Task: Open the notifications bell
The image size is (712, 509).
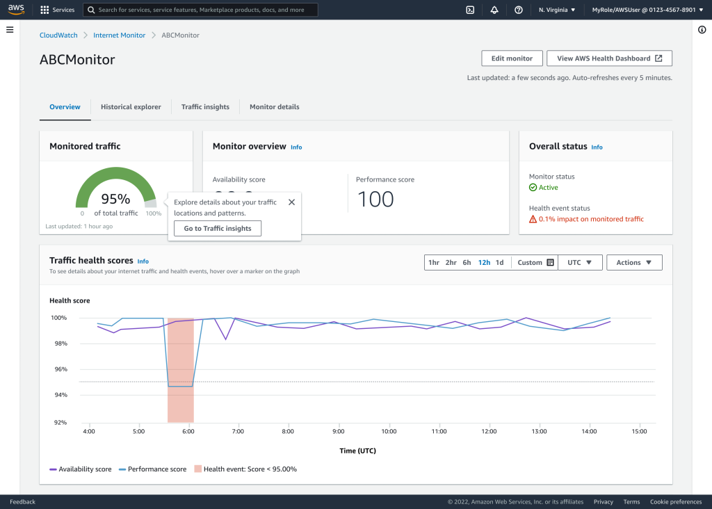Action: (494, 10)
